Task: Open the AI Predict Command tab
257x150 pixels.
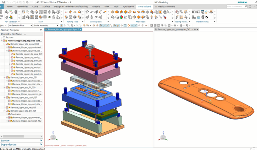Action: click(165, 7)
